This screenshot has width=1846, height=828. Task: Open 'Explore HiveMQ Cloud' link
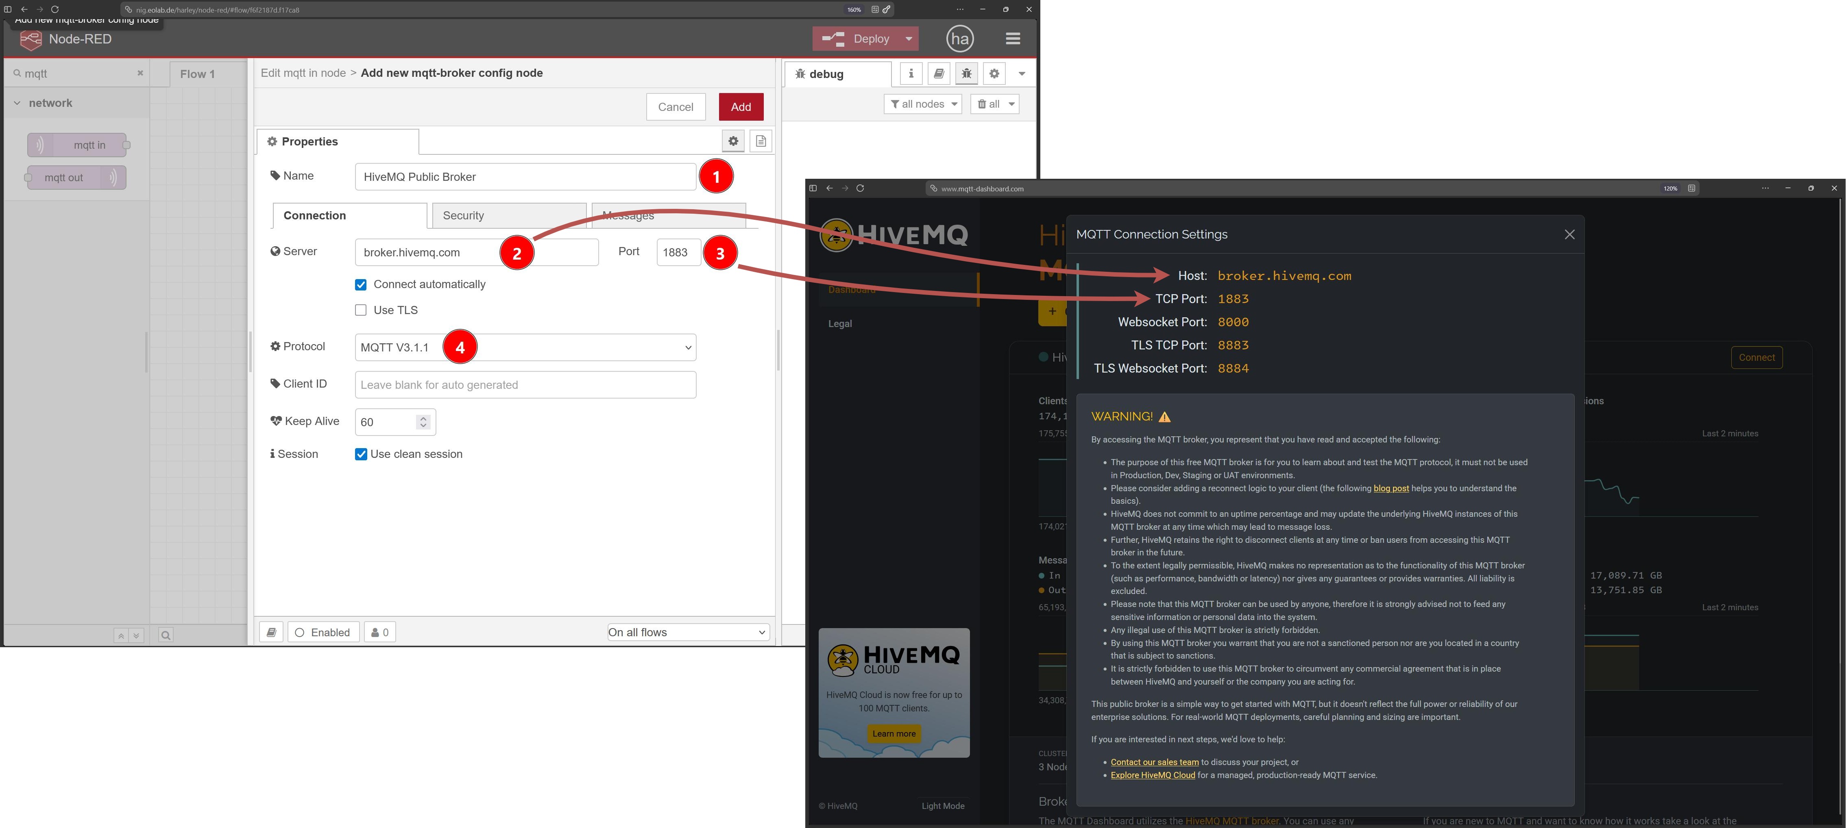1153,775
